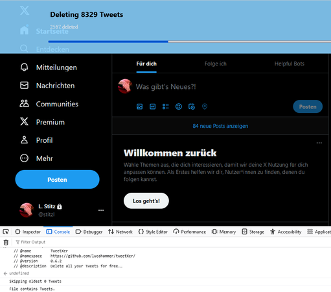Click the location pin icon

pos(205,106)
